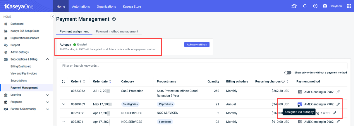354x126 pixels.
Task: Expand the Programs section
Action: point(47,102)
